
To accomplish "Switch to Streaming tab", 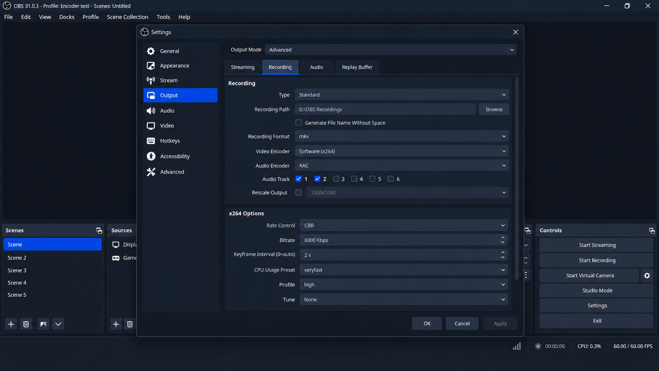I will [x=242, y=67].
